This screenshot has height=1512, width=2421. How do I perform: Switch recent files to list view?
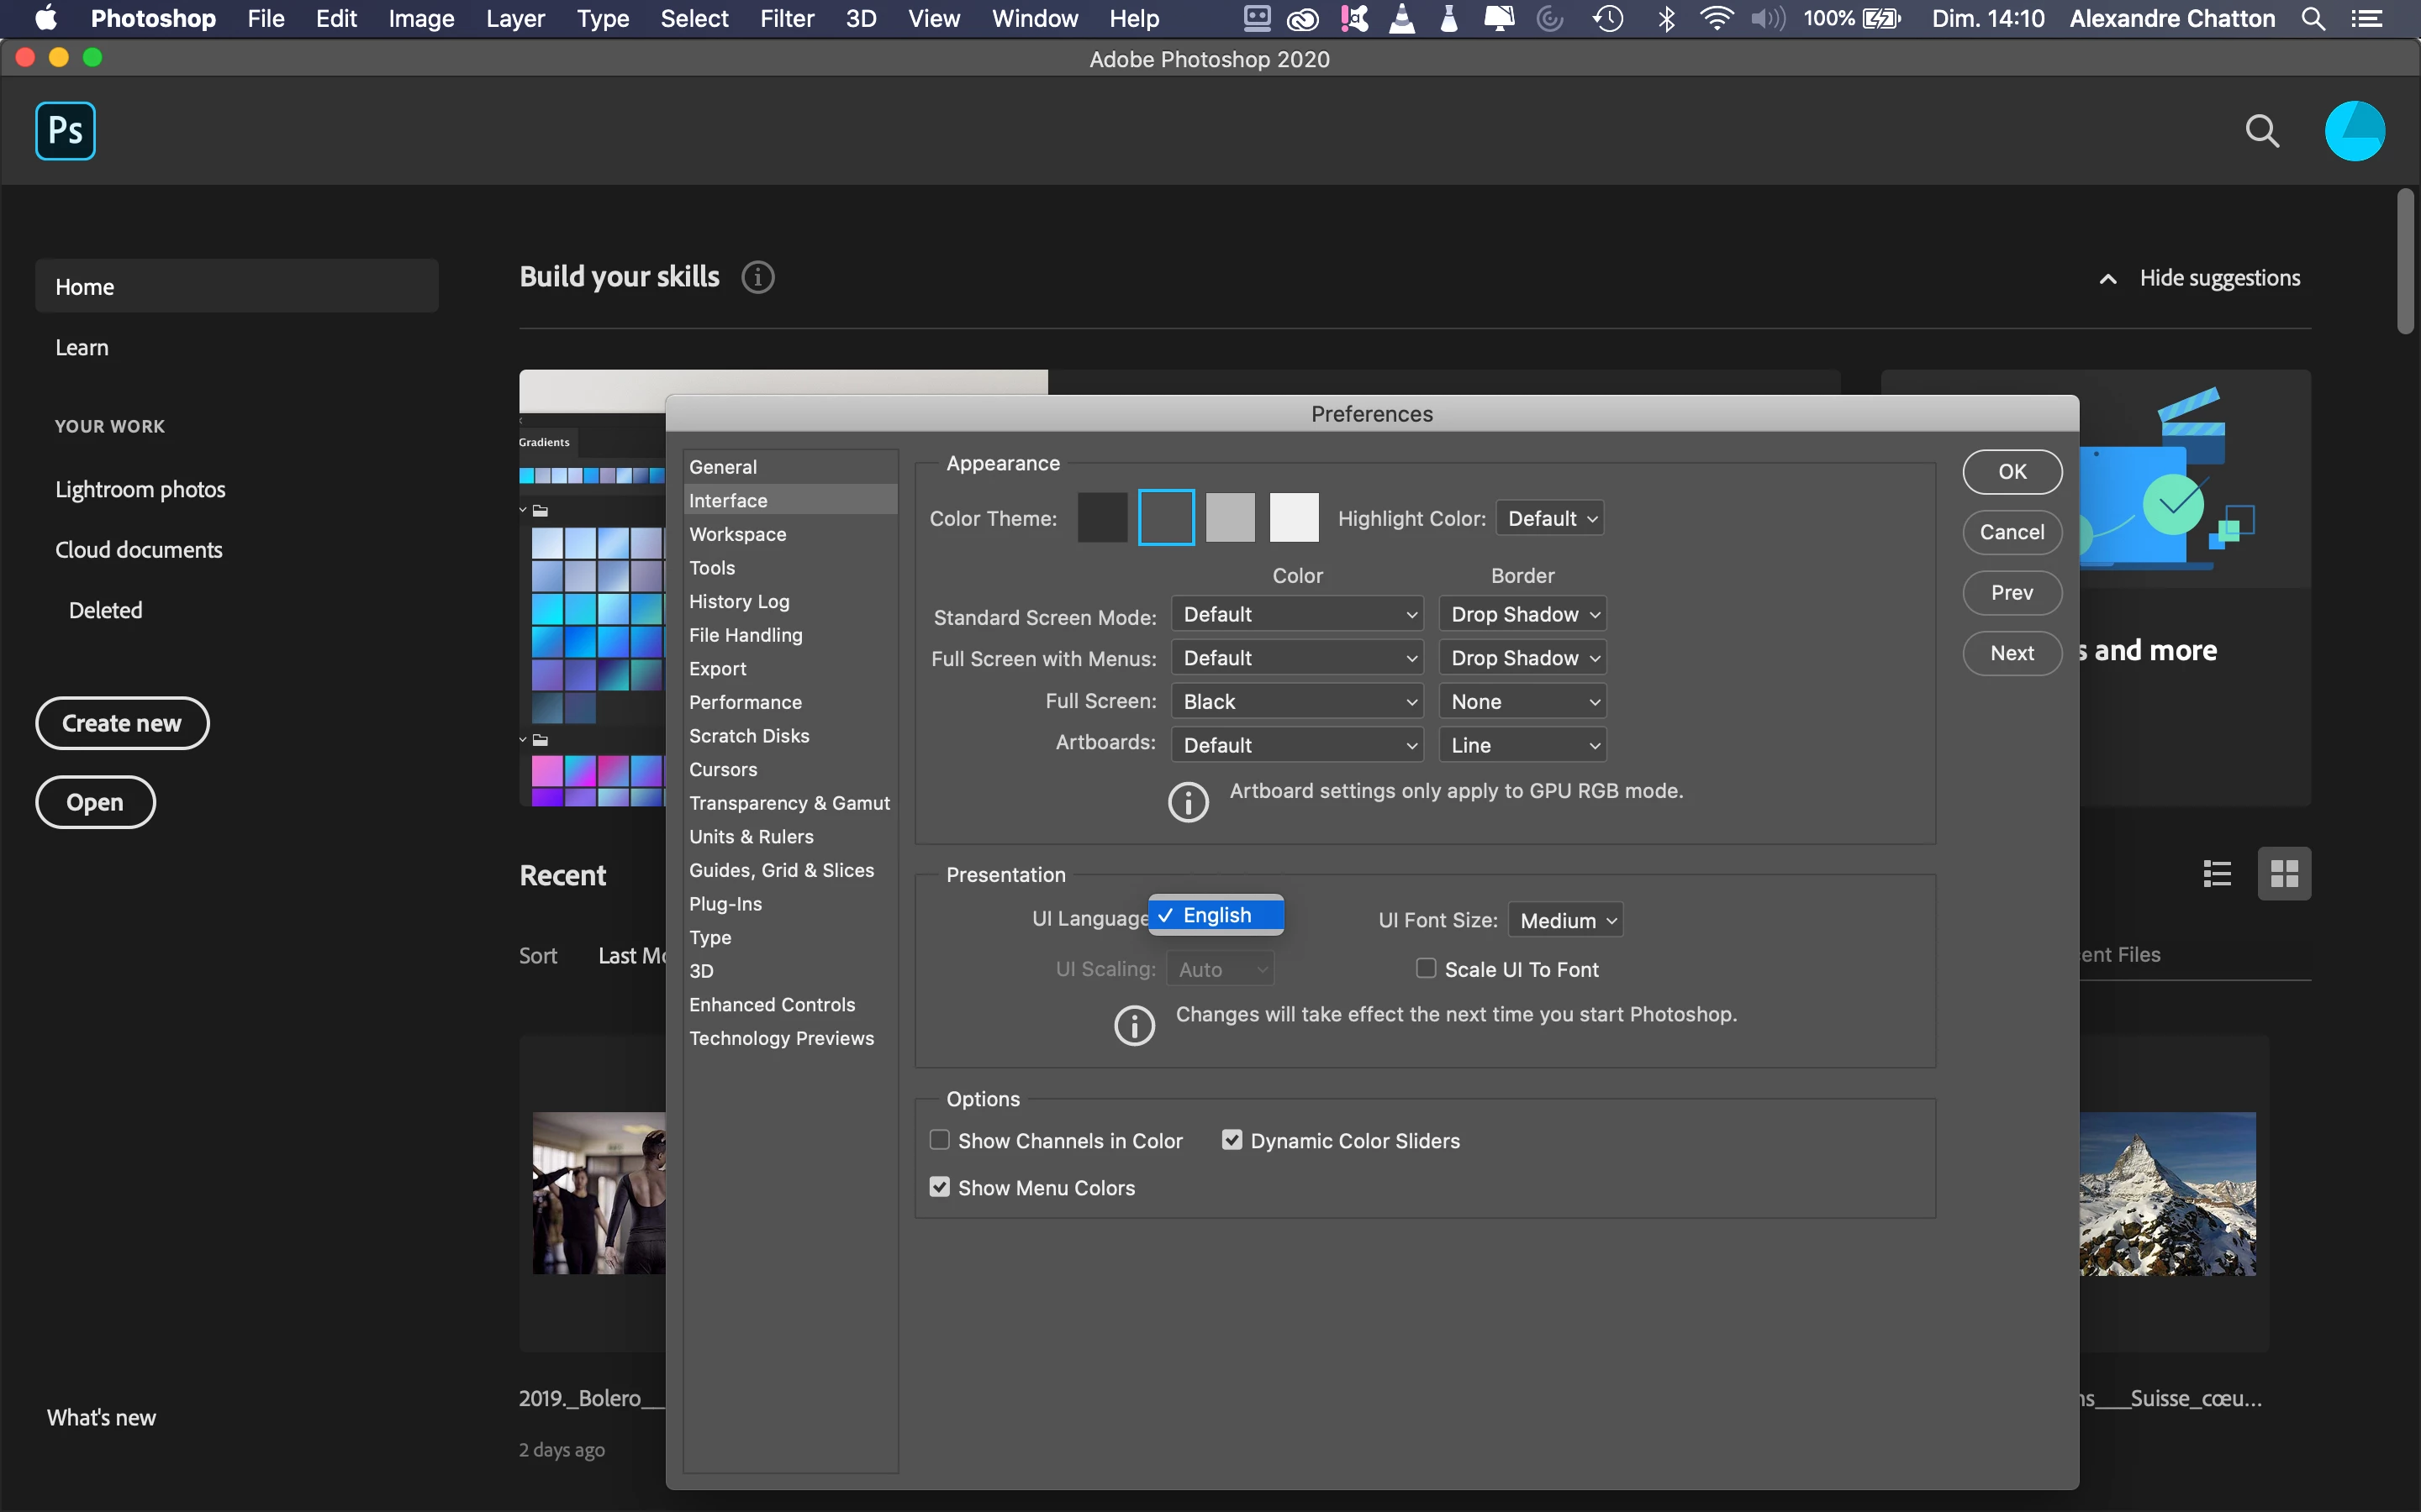[x=2217, y=874]
